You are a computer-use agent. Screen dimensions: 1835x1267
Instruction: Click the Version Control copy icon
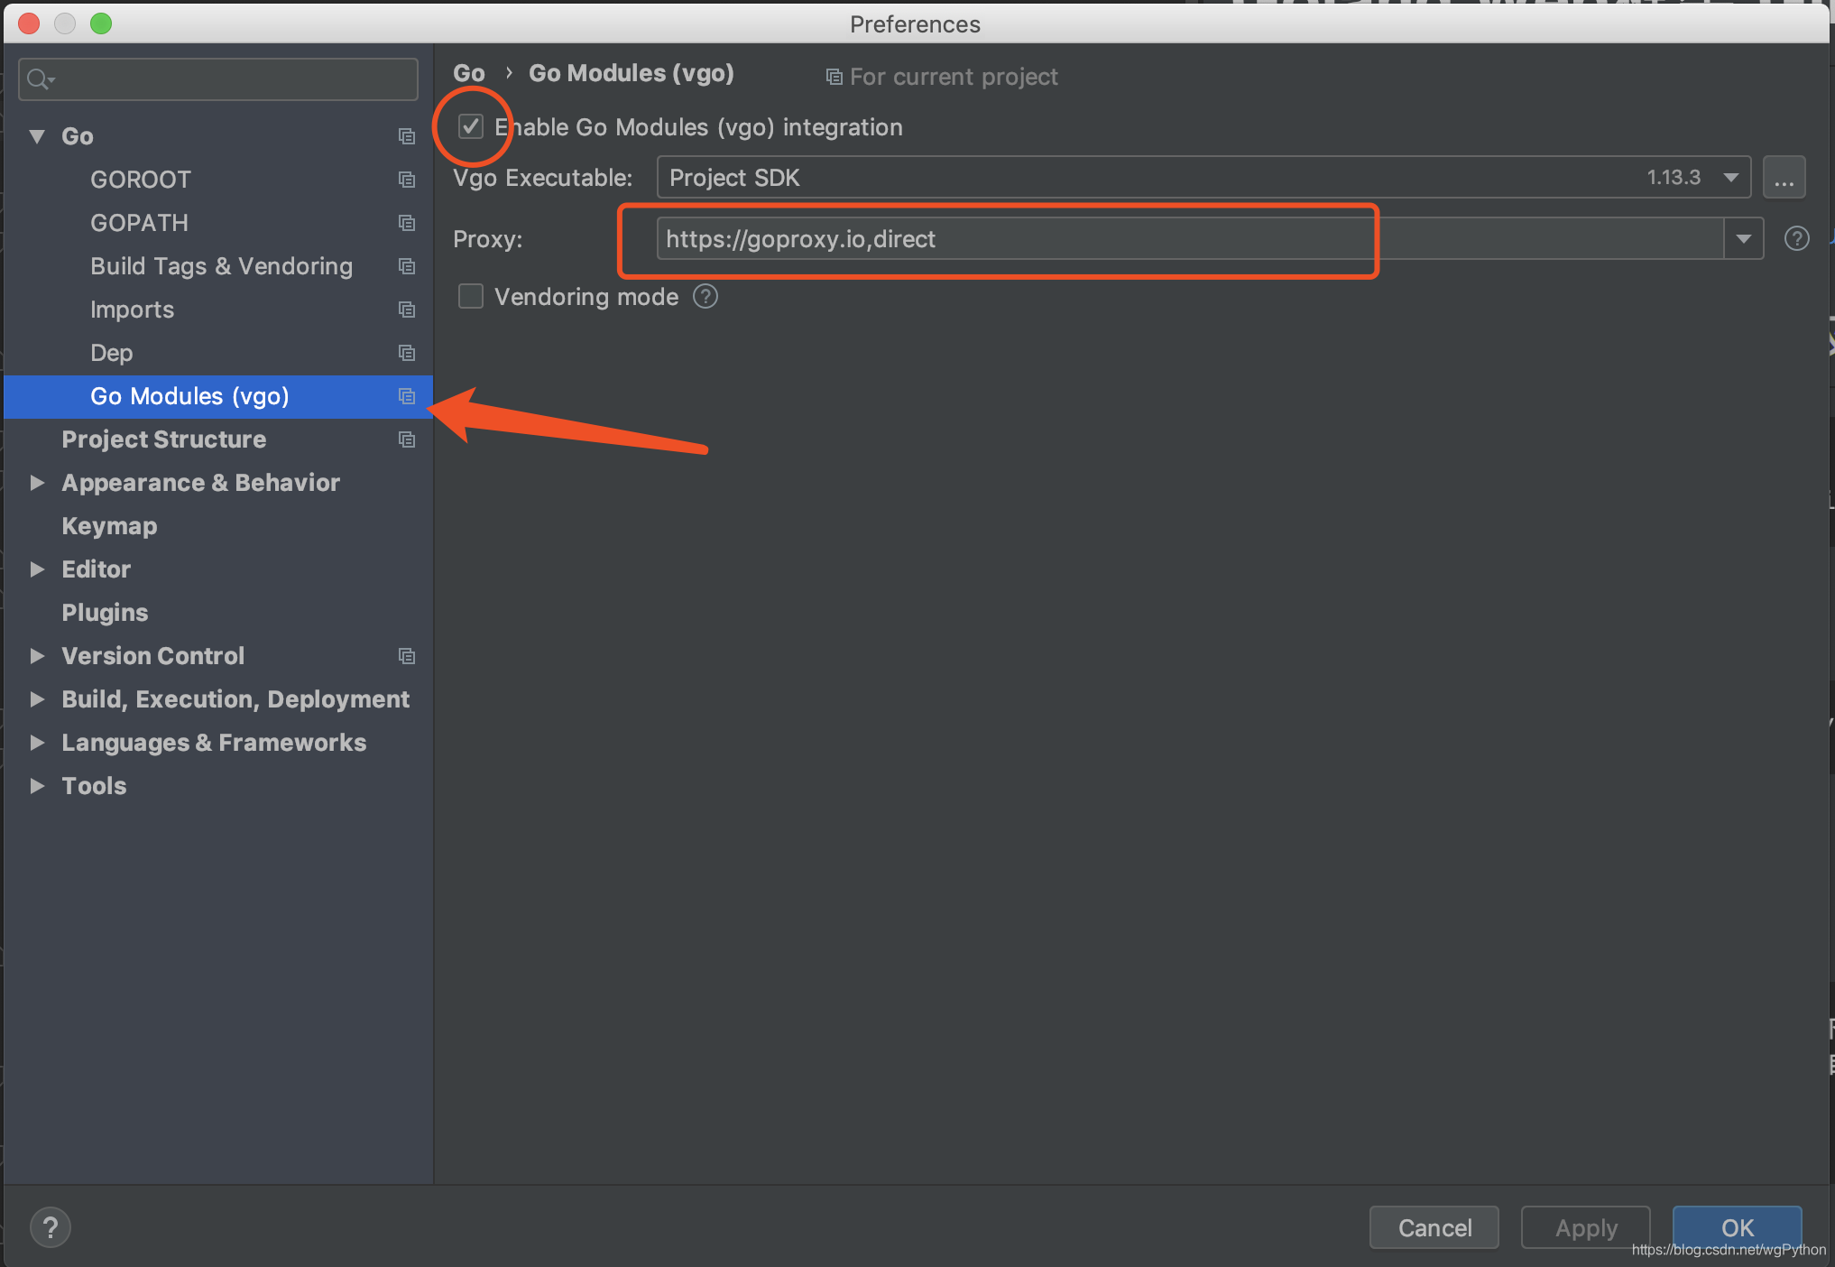pos(406,654)
